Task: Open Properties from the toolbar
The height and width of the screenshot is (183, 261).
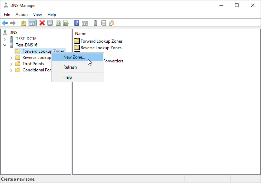Action: (x=50, y=23)
